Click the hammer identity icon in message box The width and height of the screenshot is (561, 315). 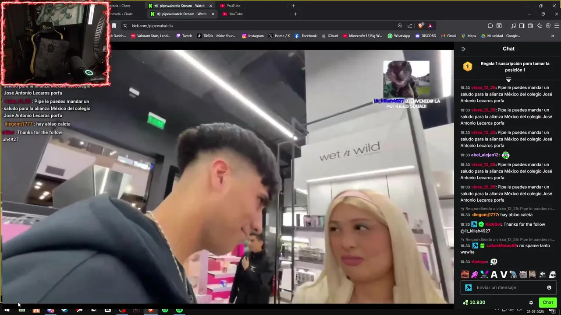point(468,287)
